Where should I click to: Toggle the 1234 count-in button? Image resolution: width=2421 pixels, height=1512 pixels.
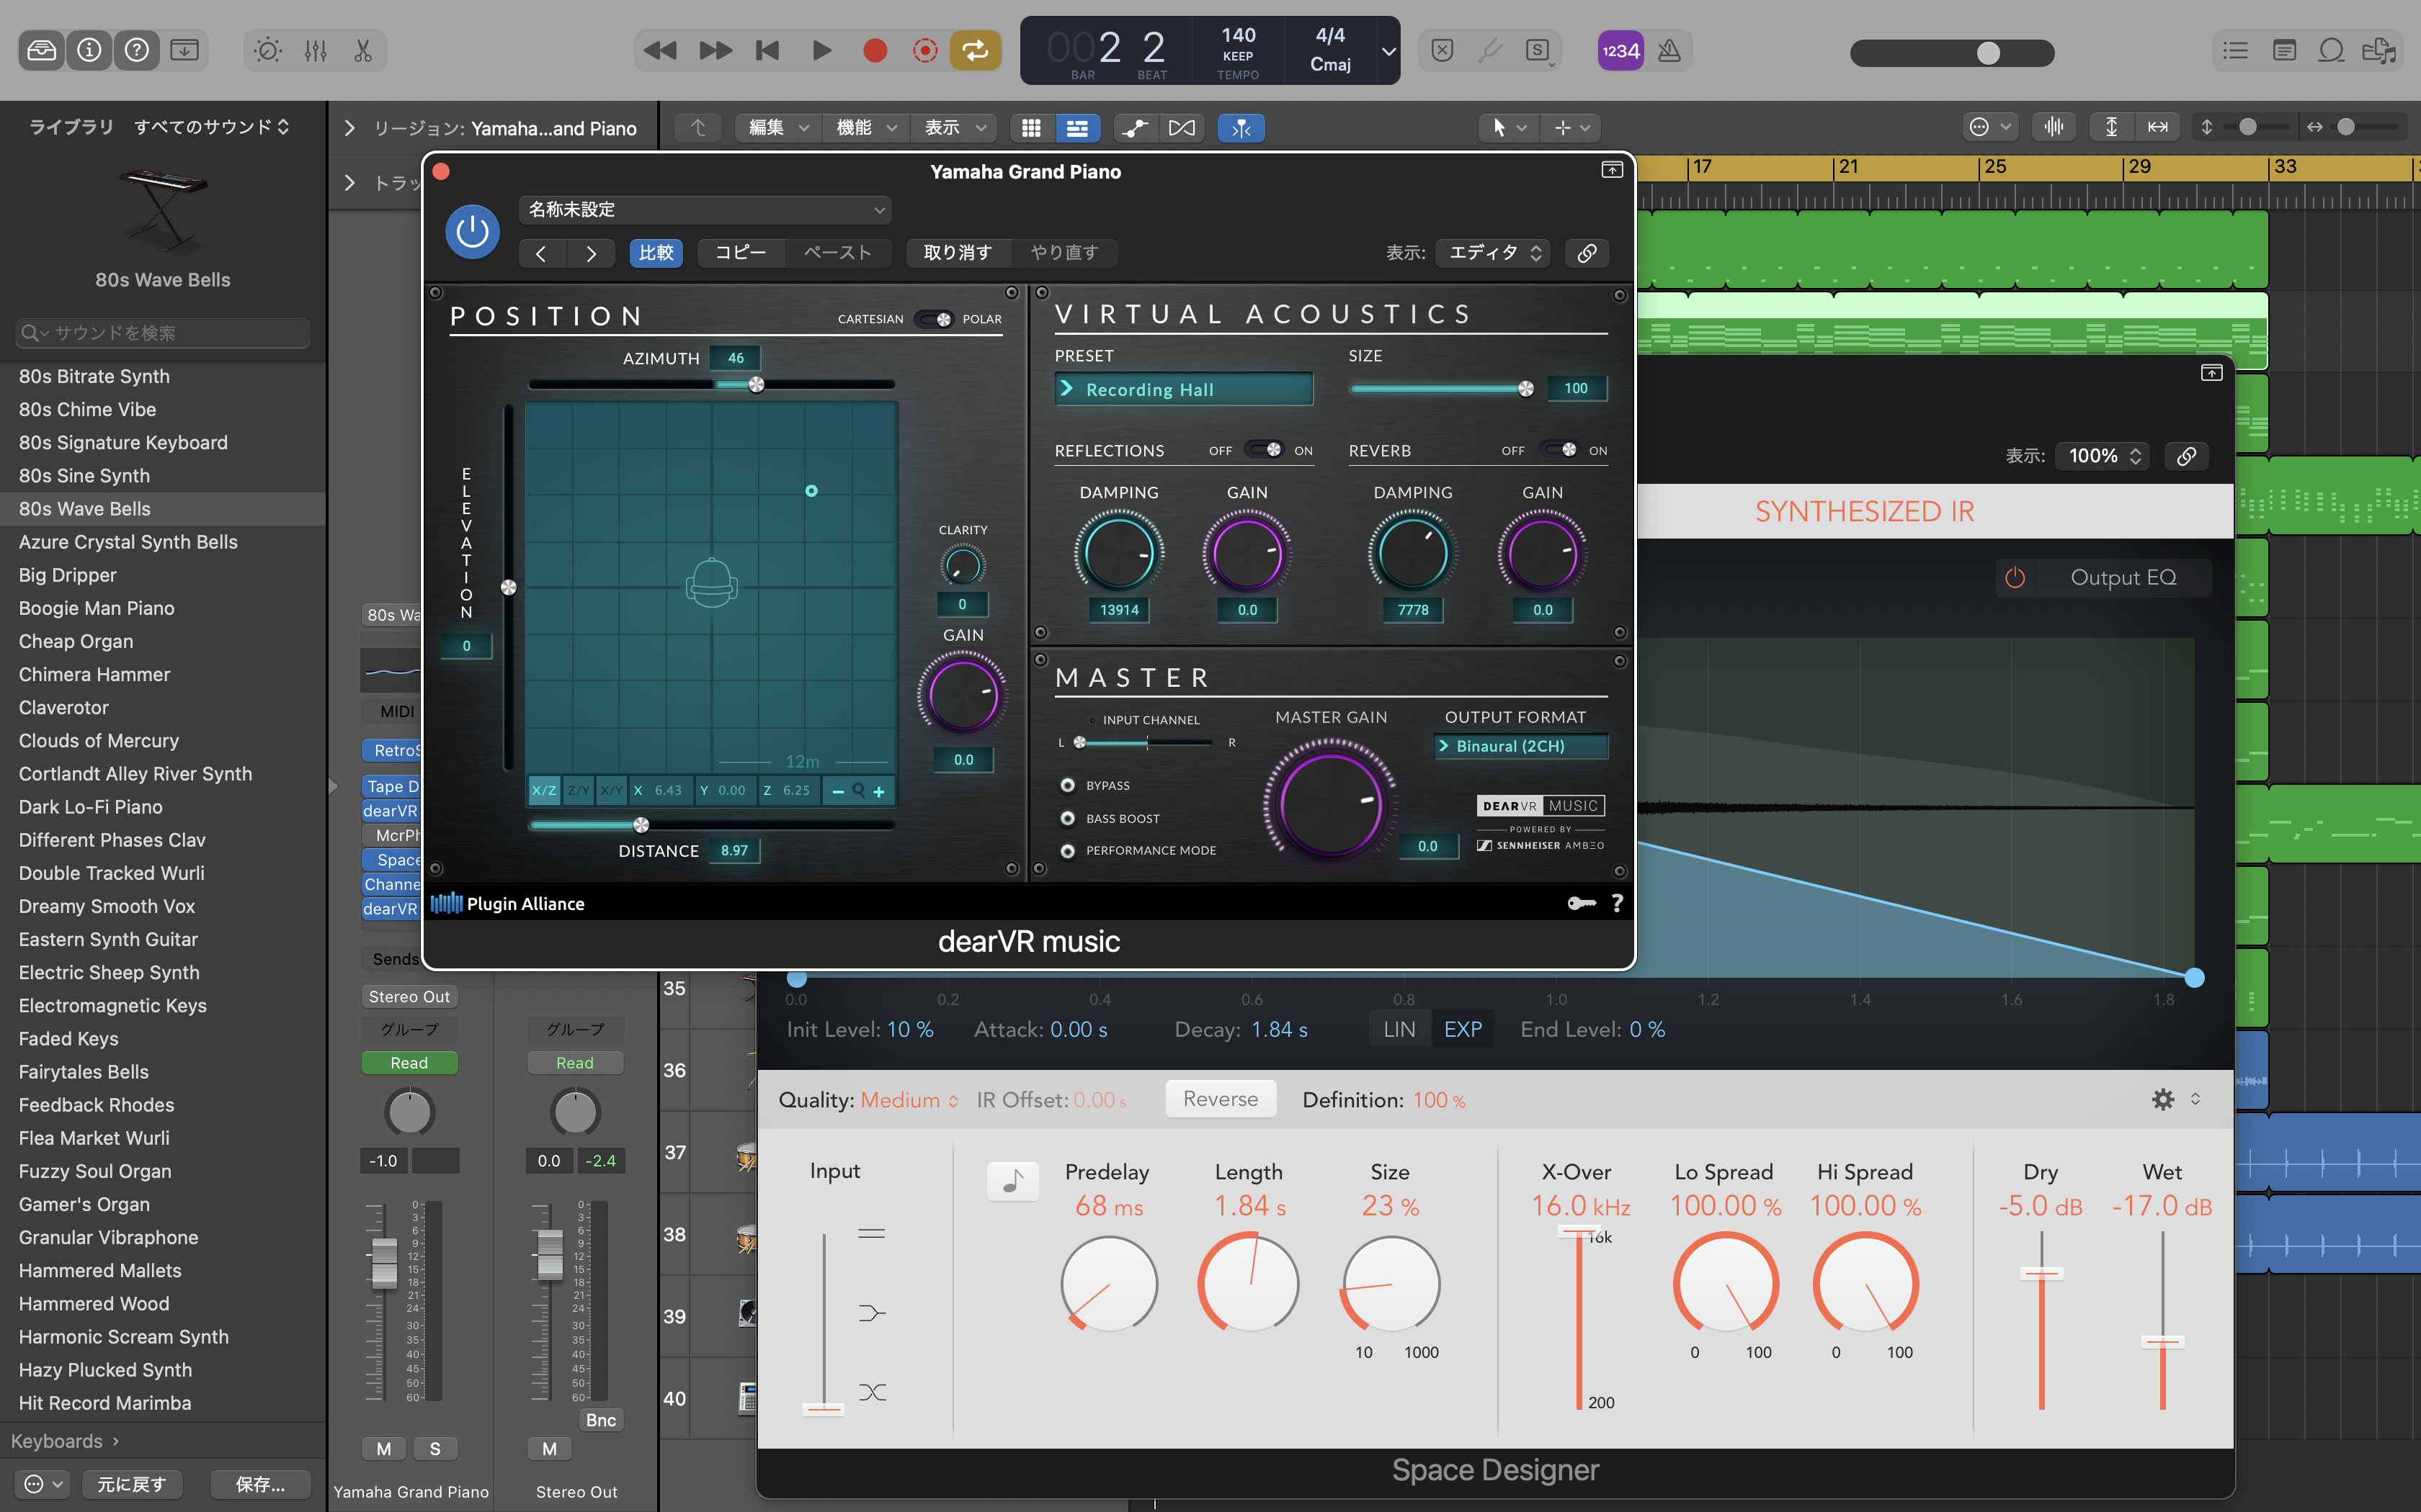(1620, 51)
